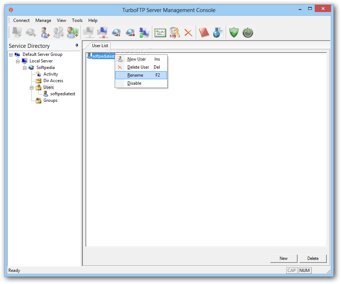Select softpediatest label in User List
341x284 pixels.
click(104, 56)
